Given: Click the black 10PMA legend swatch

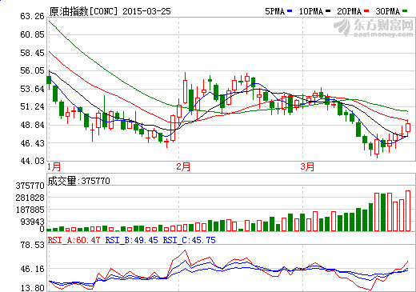Looking at the screenshot, I should tap(328, 11).
